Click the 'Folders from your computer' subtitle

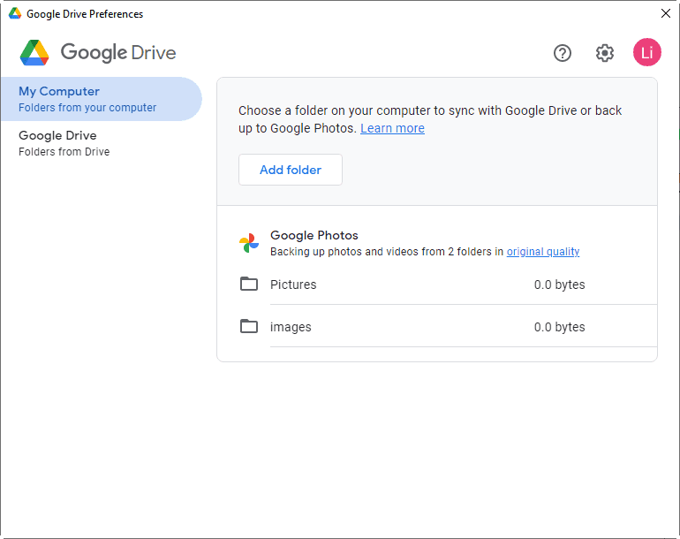tap(87, 108)
